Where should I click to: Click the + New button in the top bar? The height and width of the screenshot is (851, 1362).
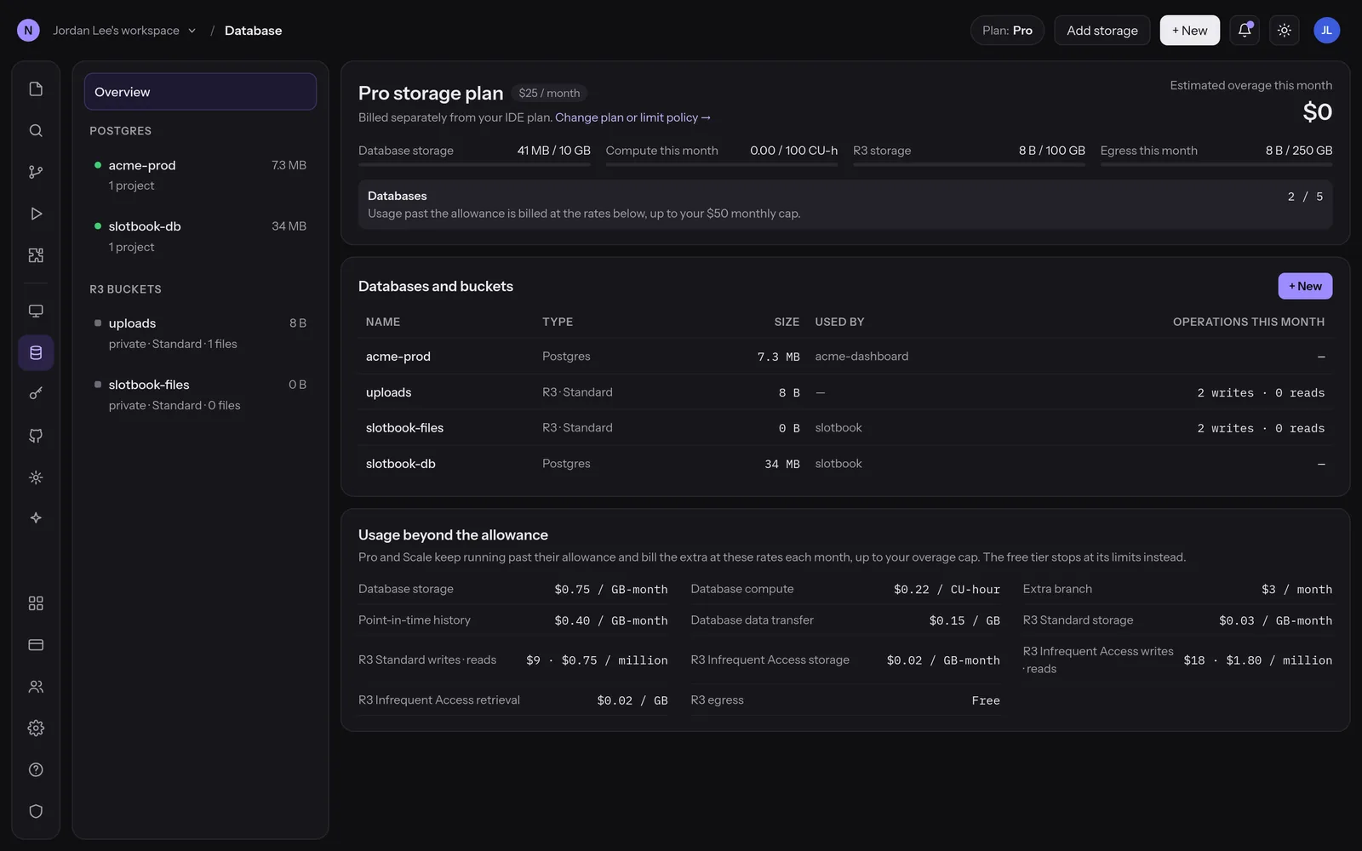pyautogui.click(x=1189, y=31)
